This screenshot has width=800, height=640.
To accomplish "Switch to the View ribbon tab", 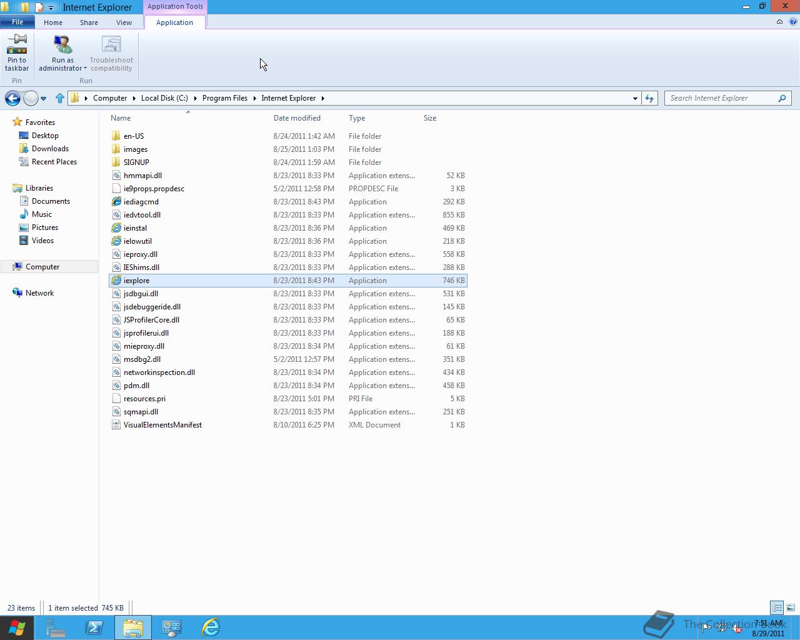I will [x=124, y=22].
